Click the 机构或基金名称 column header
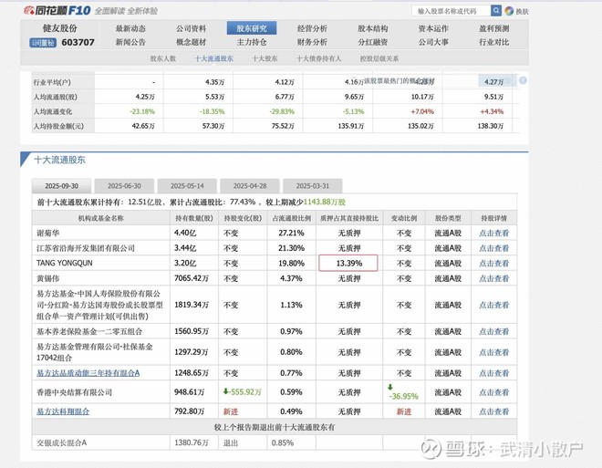Screen dimensions: 602x468 (x=101, y=218)
